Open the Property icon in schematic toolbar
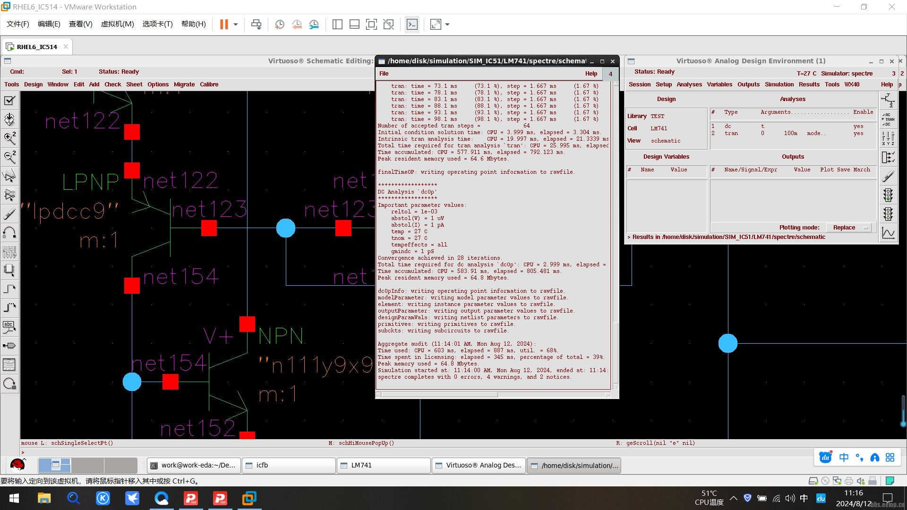 coord(9,252)
